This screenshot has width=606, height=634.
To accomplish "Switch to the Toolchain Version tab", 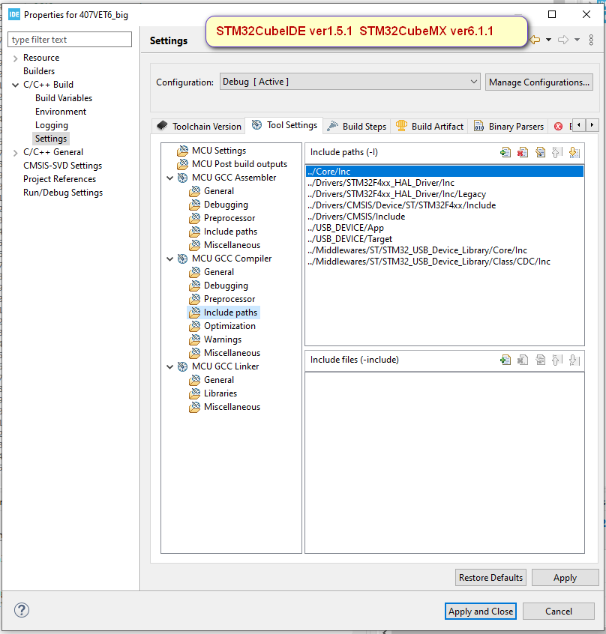I will [x=199, y=127].
